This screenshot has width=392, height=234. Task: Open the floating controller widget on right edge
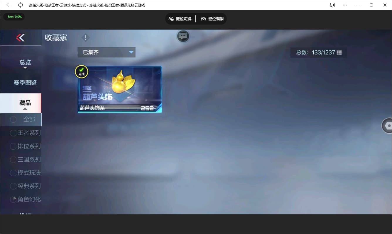[x=388, y=125]
